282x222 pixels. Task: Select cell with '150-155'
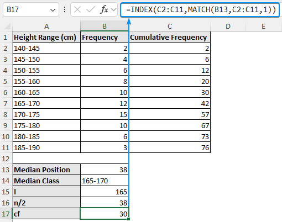click(46, 70)
